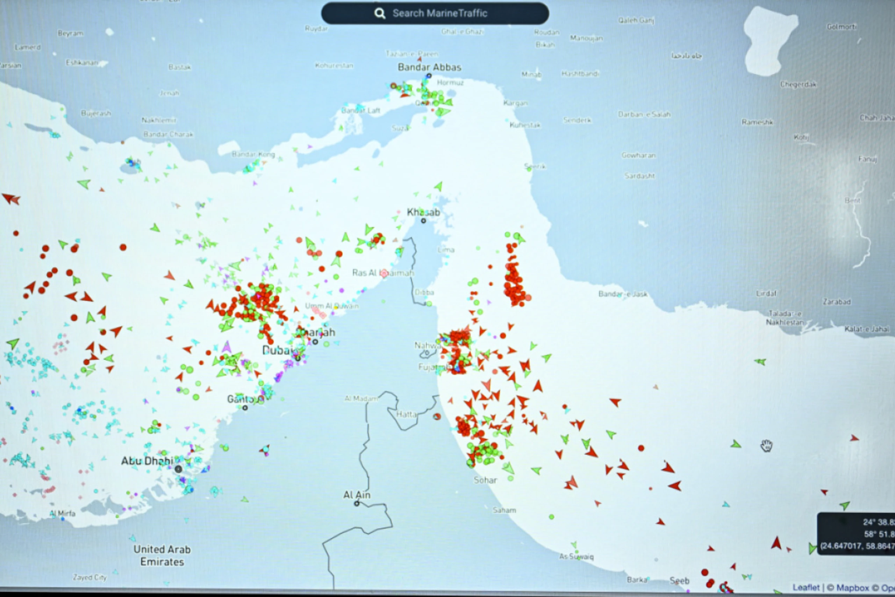Select large red vessel left of coordinates box
Screen dimensions: 895x597
[776, 543]
